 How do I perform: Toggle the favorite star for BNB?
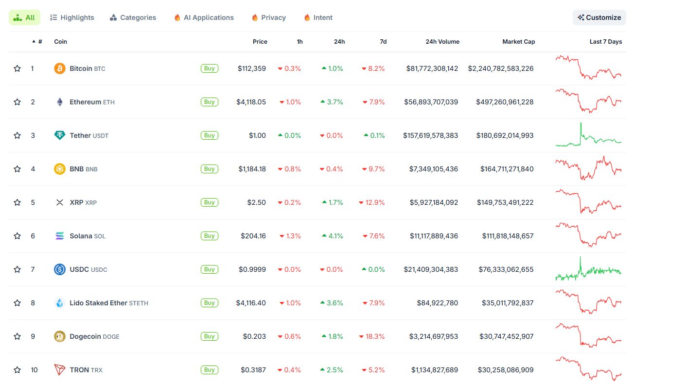(17, 169)
